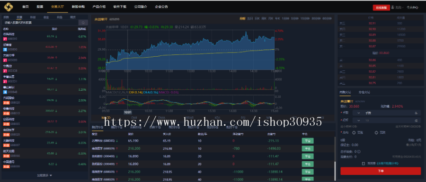Image resolution: width=426 pixels, height=182 pixels.
Task: Open the 公司简介 menu item
Action: 141,7
